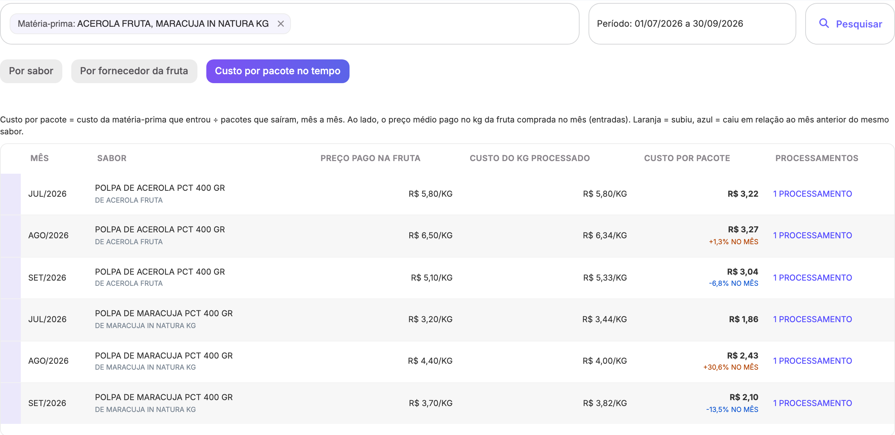
Task: Click the magnifier search icon
Action: pos(824,23)
